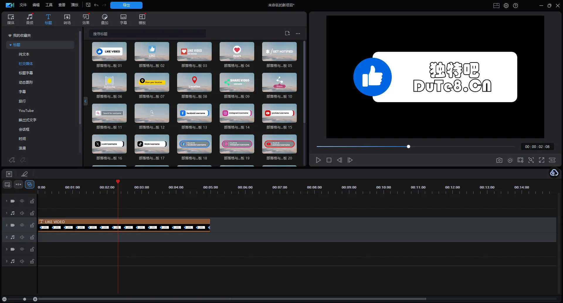Select the tiktok/username template 17 thumbnail
This screenshot has width=563, height=303.
click(x=152, y=144)
